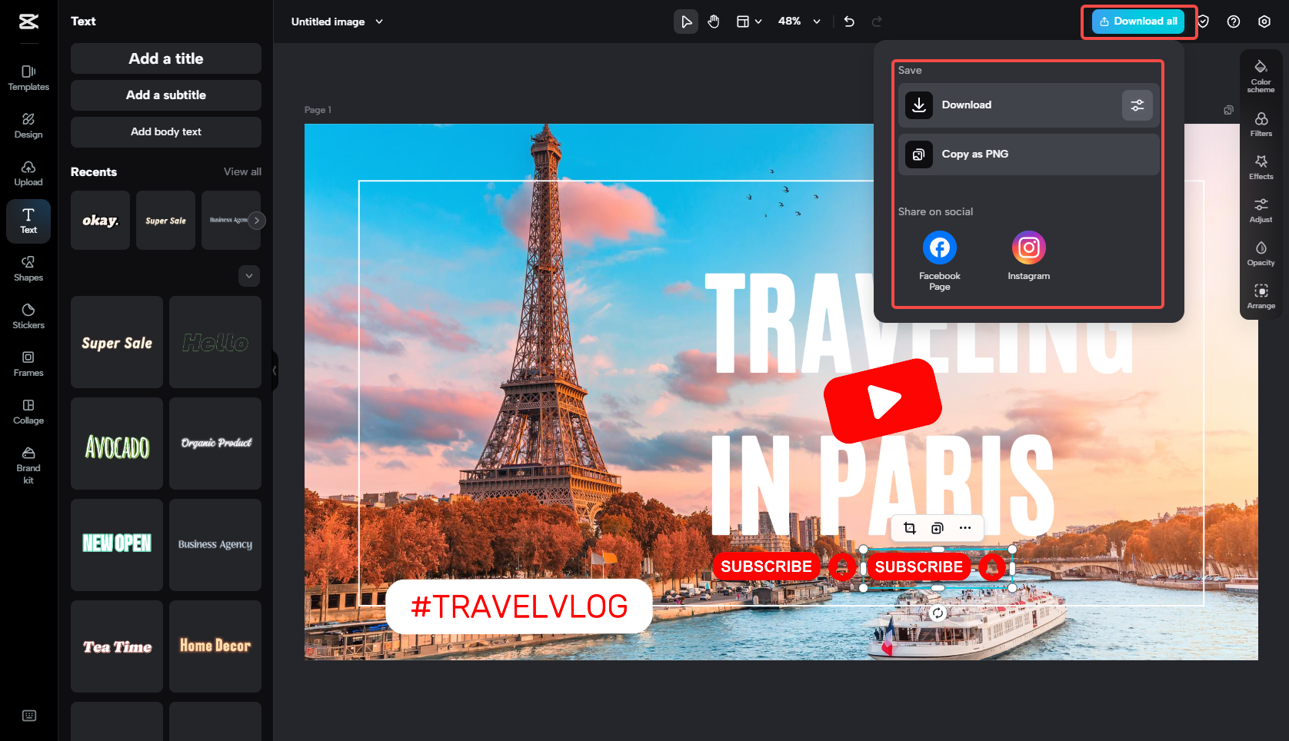The height and width of the screenshot is (741, 1289).
Task: Open the Upload sidebar panel
Action: 28,174
